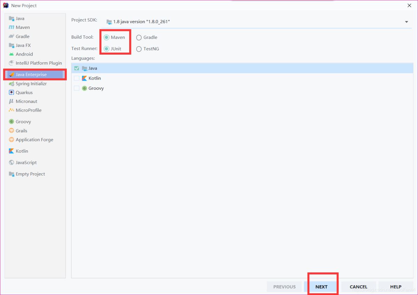Image resolution: width=418 pixels, height=295 pixels.
Task: Select the Java folder icon in sidebar
Action: point(11,18)
